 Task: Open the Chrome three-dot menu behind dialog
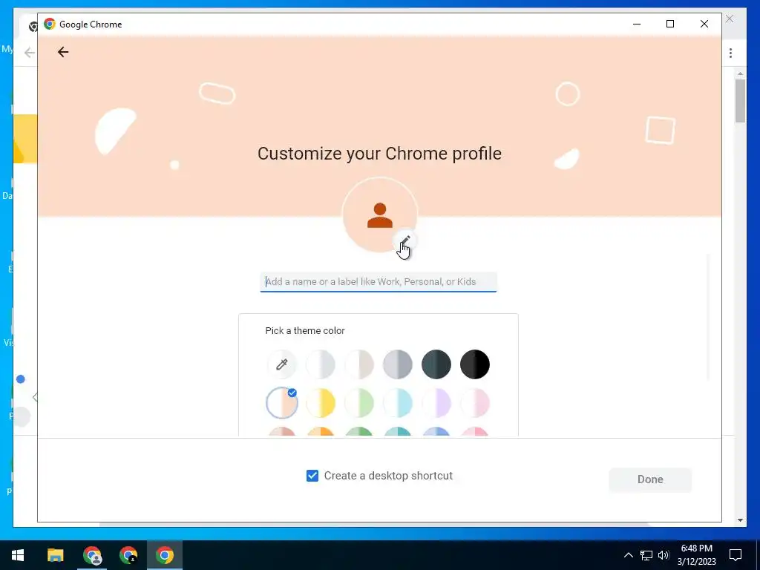pos(730,53)
